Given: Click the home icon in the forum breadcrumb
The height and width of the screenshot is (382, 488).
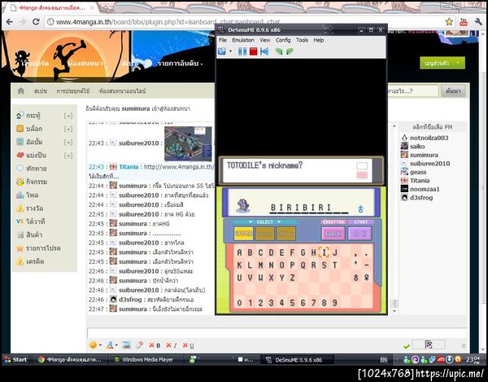Looking at the screenshot, I should pos(21,91).
